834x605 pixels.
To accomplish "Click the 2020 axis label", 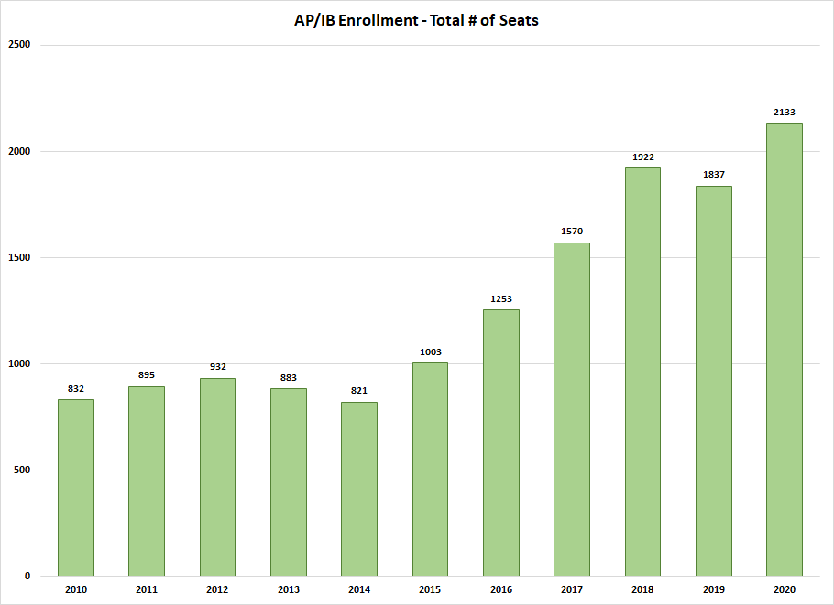I will (x=785, y=589).
